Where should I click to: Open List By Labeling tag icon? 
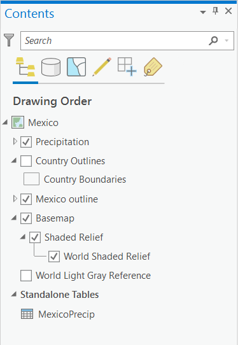coord(153,67)
